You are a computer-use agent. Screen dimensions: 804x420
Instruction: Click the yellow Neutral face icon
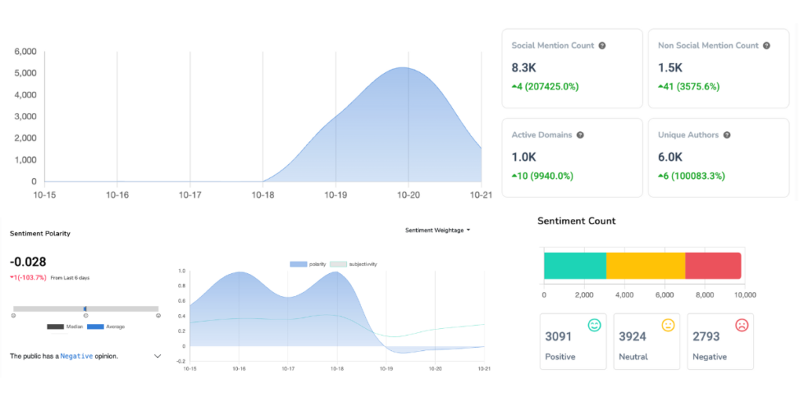click(668, 325)
